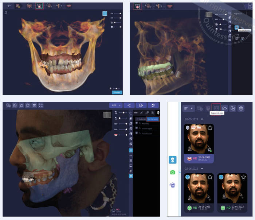Click the trash icon in gallery toolbar
This screenshot has height=220, width=255.
[241, 108]
